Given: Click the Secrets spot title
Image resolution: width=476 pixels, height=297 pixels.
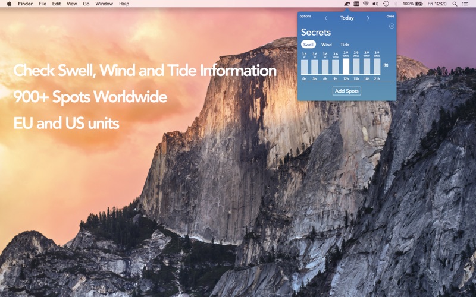Looking at the screenshot, I should point(316,33).
